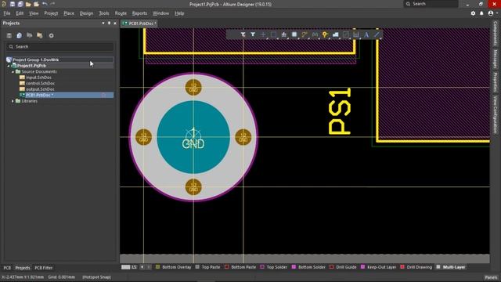Switch to the PCB1.PcbDoc document tab

pyautogui.click(x=139, y=23)
